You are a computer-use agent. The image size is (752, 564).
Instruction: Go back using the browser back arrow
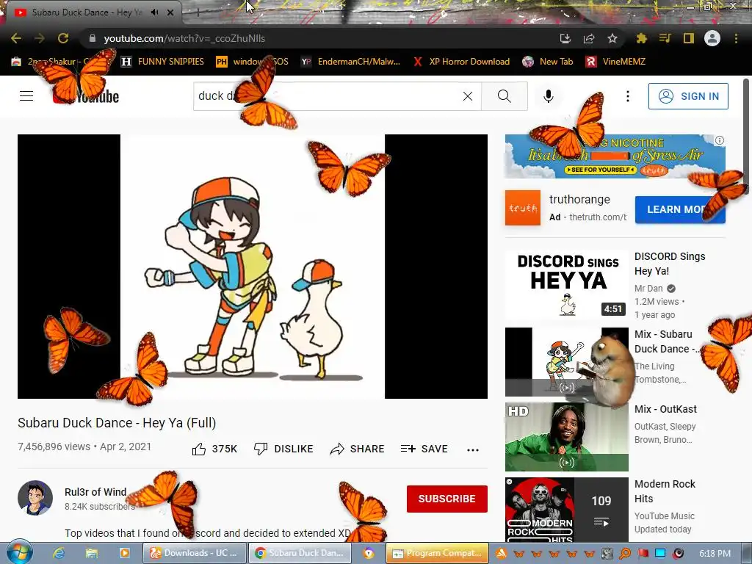(16, 38)
